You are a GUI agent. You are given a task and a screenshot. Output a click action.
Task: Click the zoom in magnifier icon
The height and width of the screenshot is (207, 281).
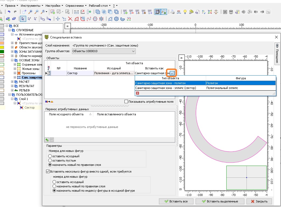pyautogui.click(x=30, y=12)
